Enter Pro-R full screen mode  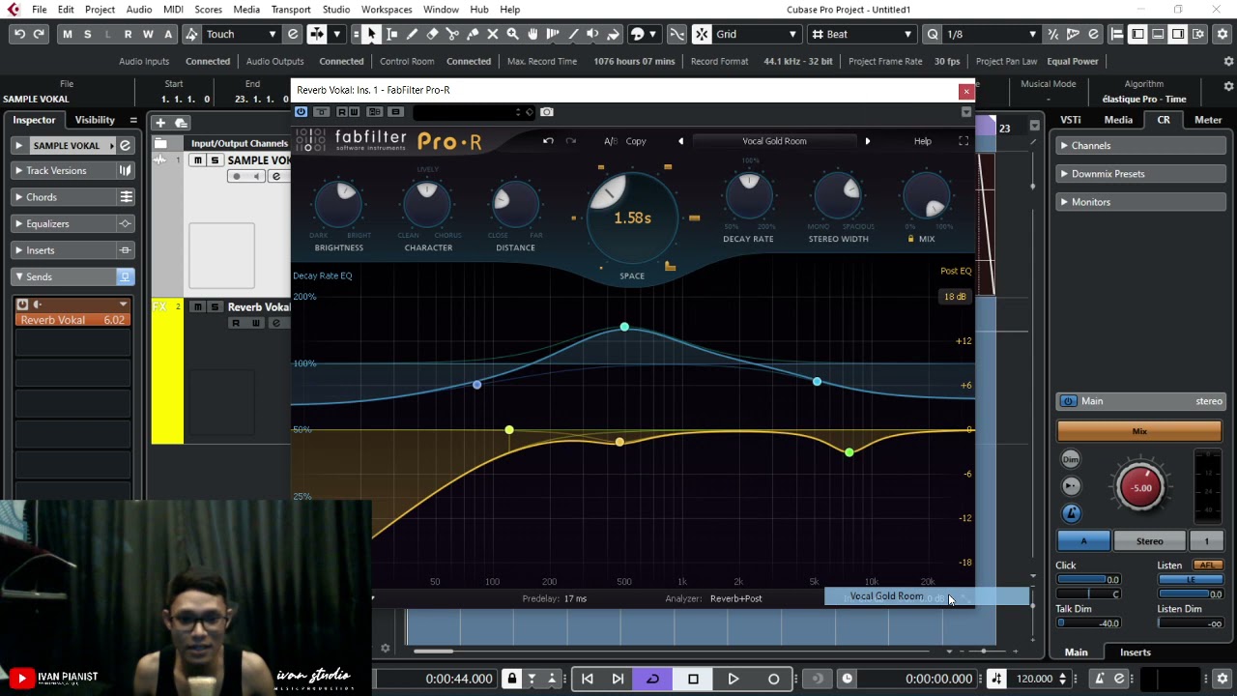(x=964, y=141)
